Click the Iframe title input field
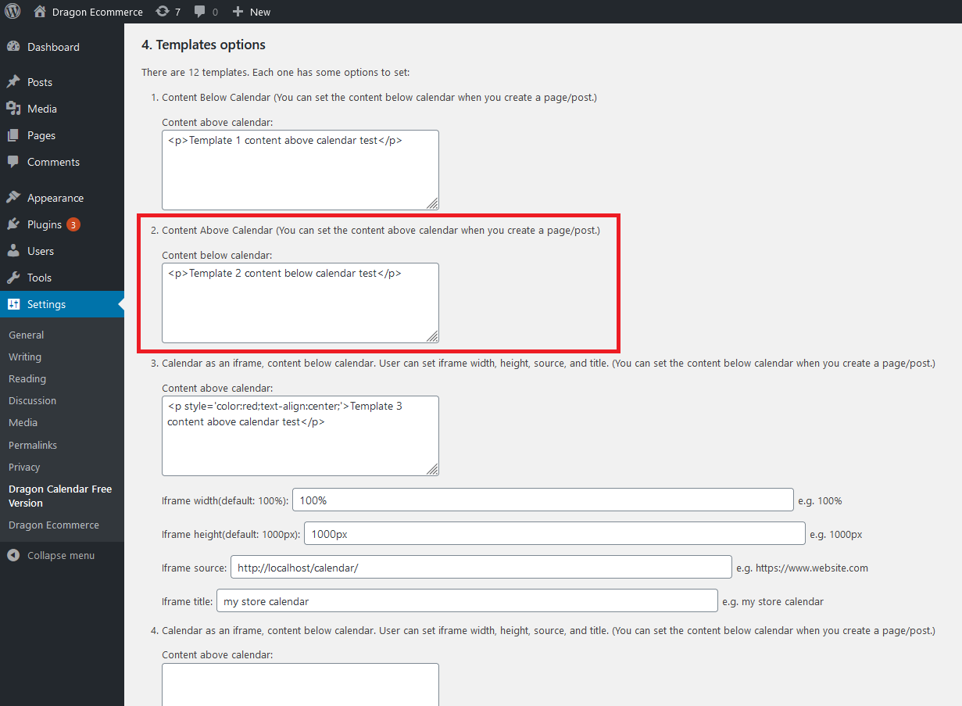 pyautogui.click(x=467, y=600)
